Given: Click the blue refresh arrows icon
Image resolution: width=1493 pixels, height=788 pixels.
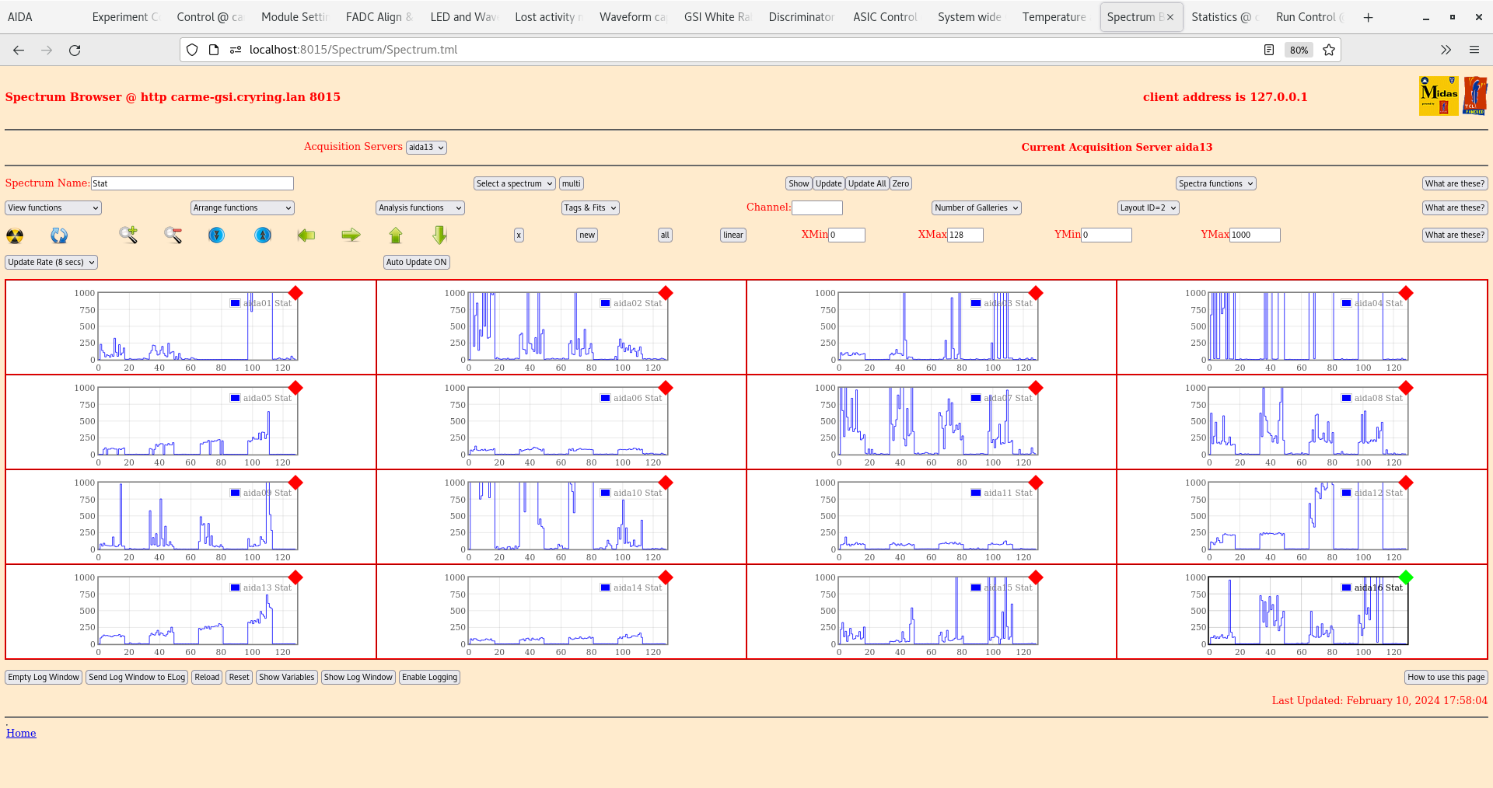Looking at the screenshot, I should tap(59, 235).
